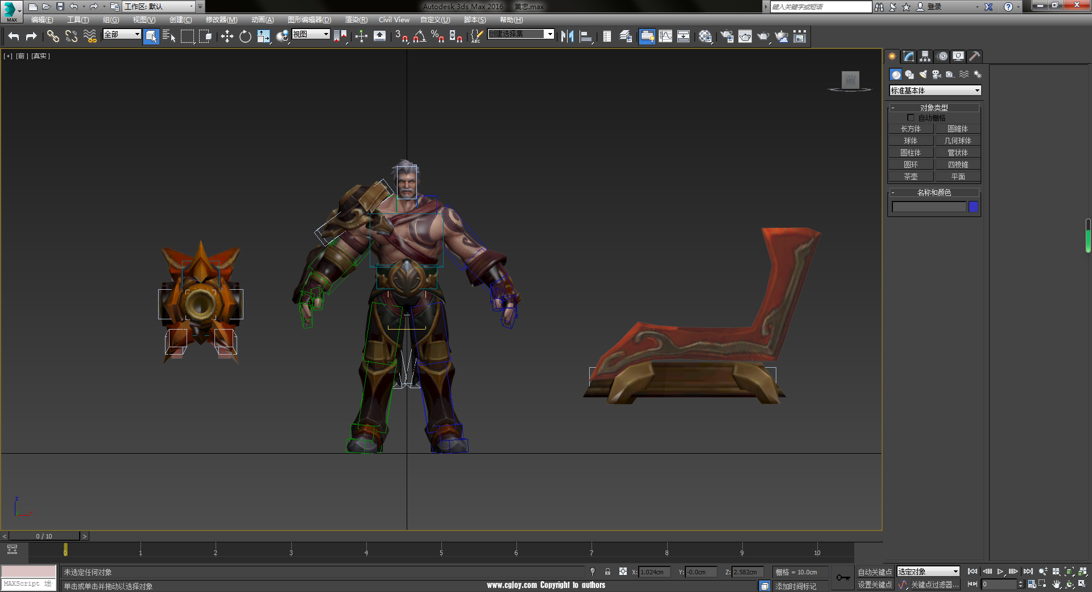
Task: Toggle Spinner Snap on
Action: pyautogui.click(x=456, y=36)
